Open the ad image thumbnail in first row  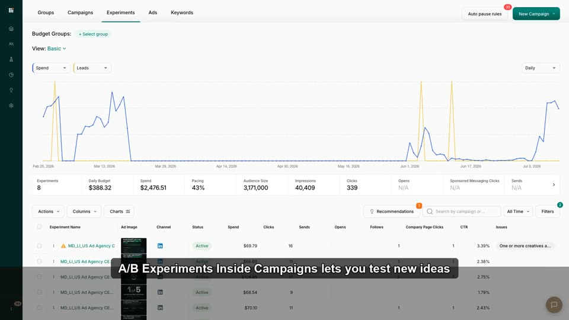[x=133, y=245]
